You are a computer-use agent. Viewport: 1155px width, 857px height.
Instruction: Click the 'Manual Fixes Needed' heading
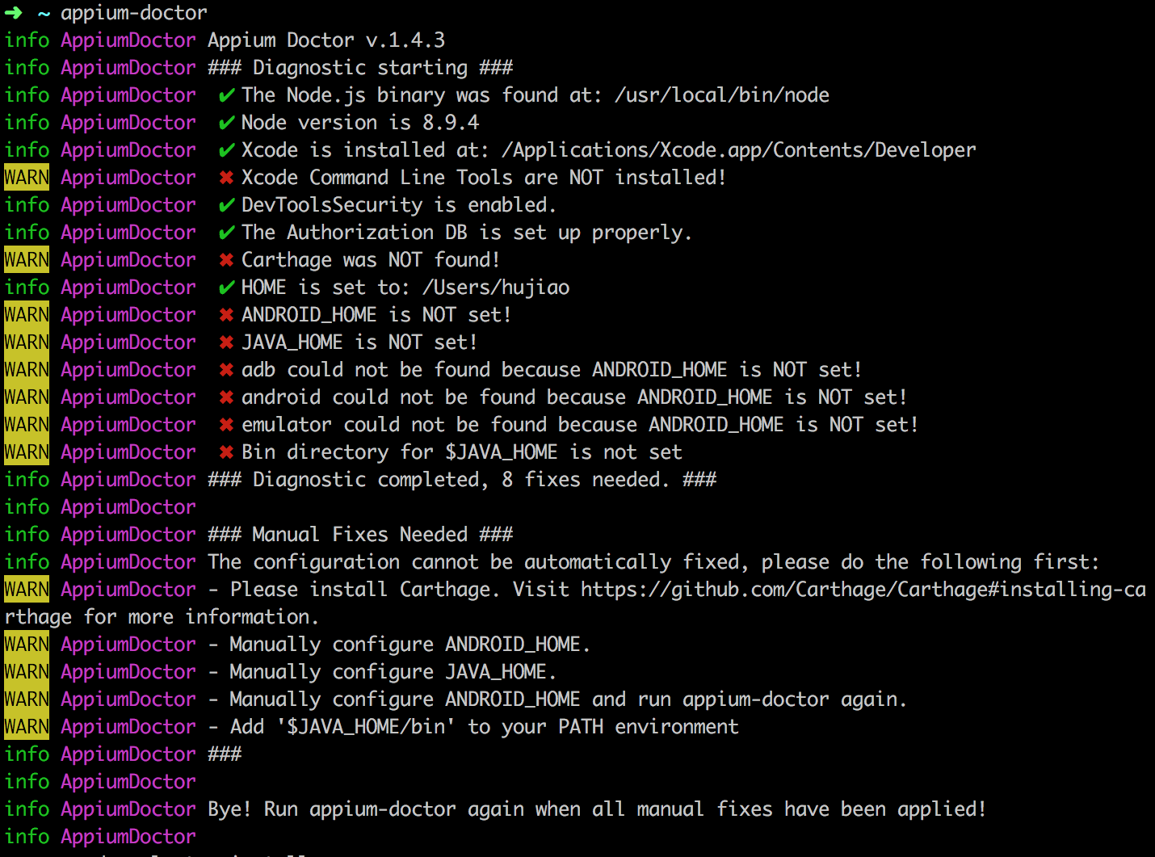360,535
